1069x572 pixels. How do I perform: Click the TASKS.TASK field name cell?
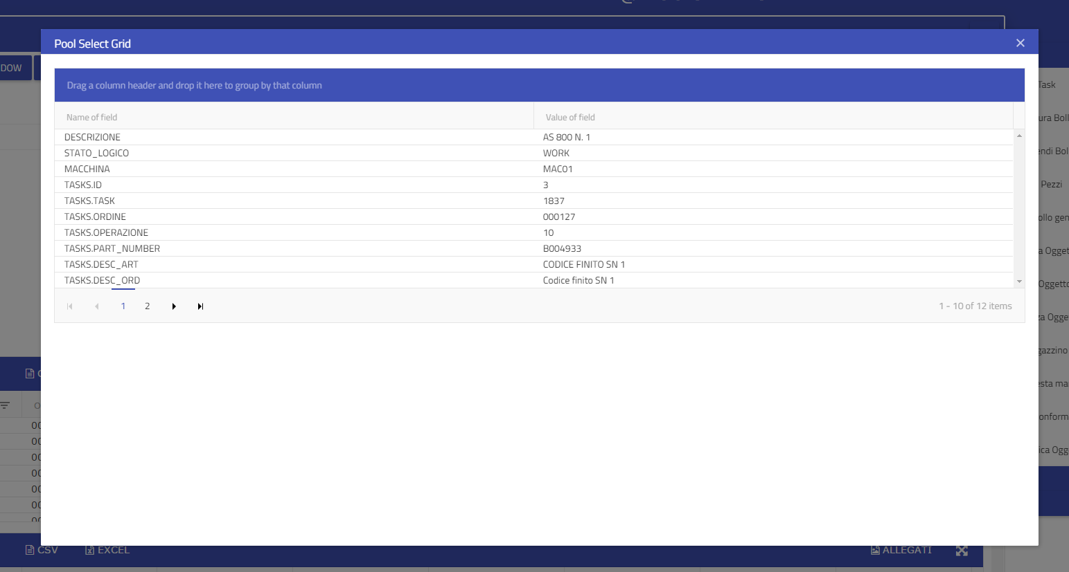click(x=294, y=201)
